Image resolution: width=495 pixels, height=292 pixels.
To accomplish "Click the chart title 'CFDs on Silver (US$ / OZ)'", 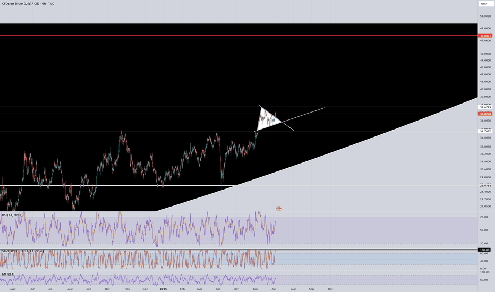I will 21,4.
